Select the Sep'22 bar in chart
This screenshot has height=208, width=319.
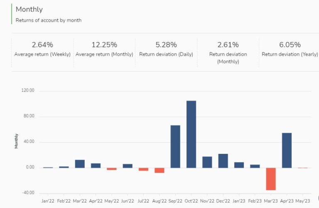175,146
